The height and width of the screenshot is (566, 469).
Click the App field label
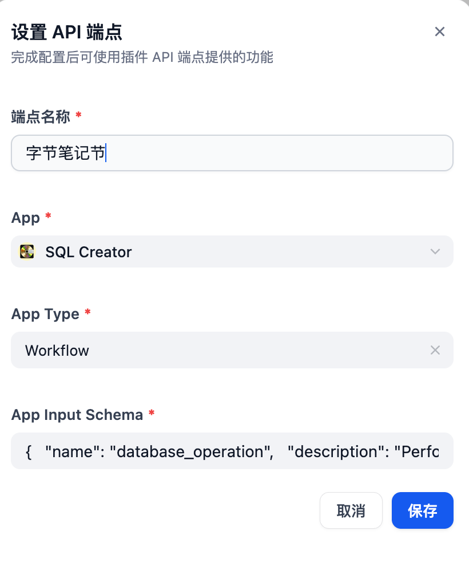(x=25, y=218)
